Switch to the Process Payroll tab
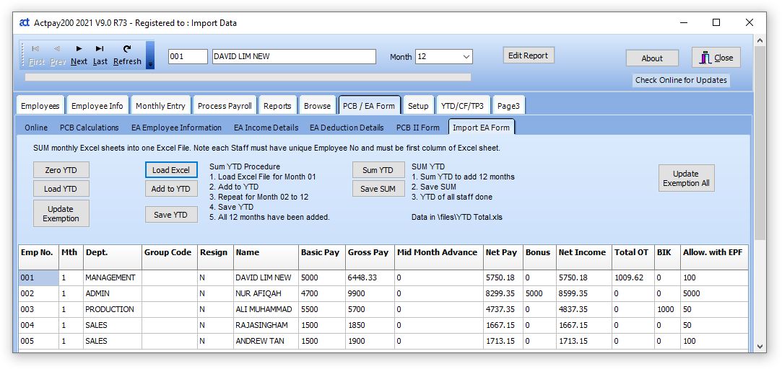The image size is (782, 369). 225,106
